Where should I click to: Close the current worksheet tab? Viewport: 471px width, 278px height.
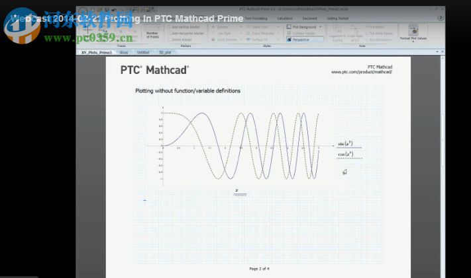point(442,52)
